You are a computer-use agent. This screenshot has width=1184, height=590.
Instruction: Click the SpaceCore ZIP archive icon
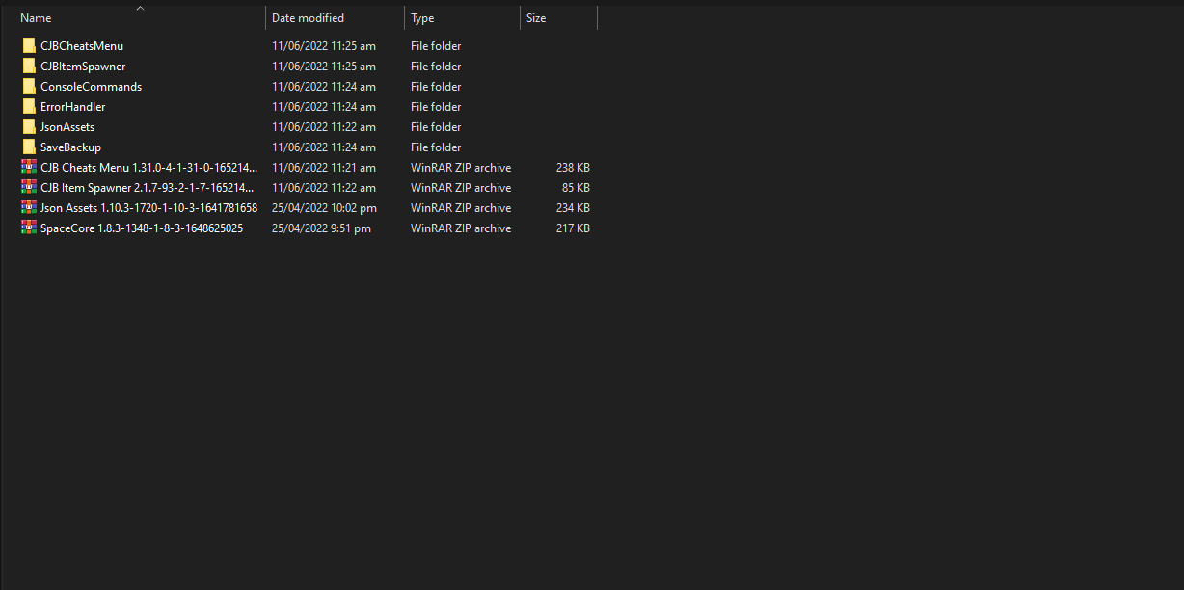click(x=29, y=228)
